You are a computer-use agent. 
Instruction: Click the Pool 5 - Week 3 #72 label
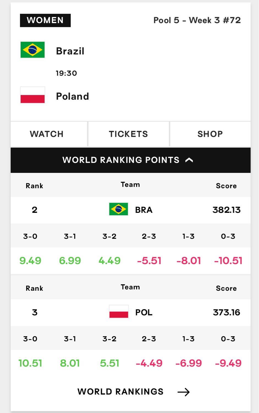(197, 20)
